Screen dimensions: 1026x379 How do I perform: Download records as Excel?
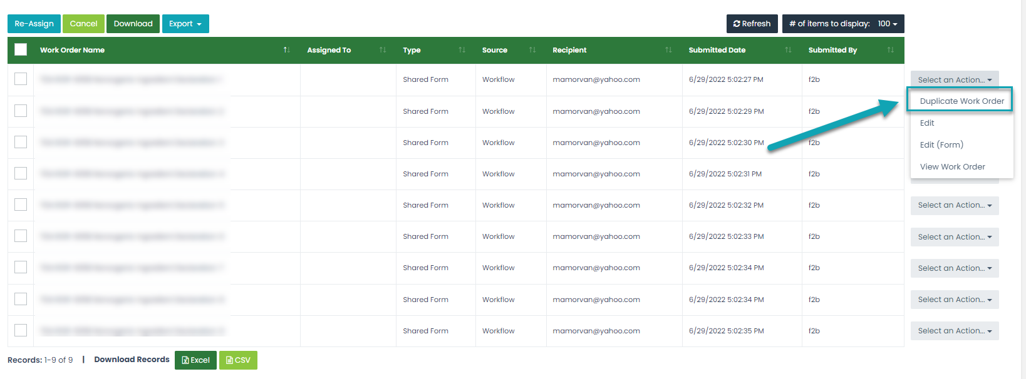pyautogui.click(x=195, y=360)
